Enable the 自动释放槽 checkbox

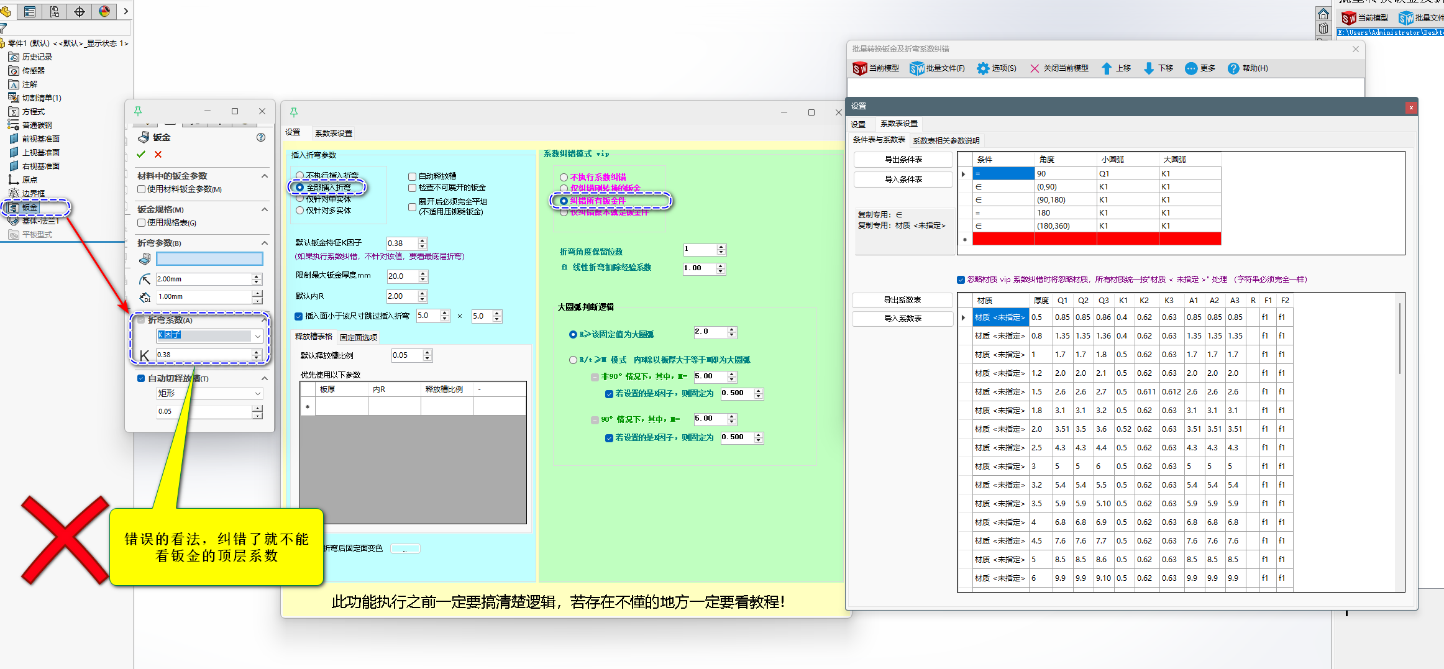pos(412,176)
